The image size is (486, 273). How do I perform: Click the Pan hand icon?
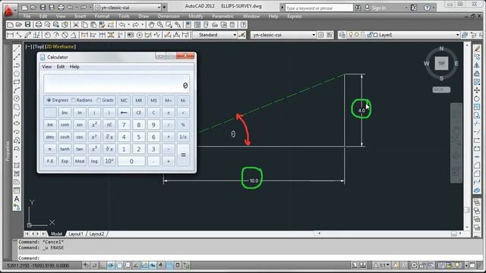pyautogui.click(x=151, y=25)
